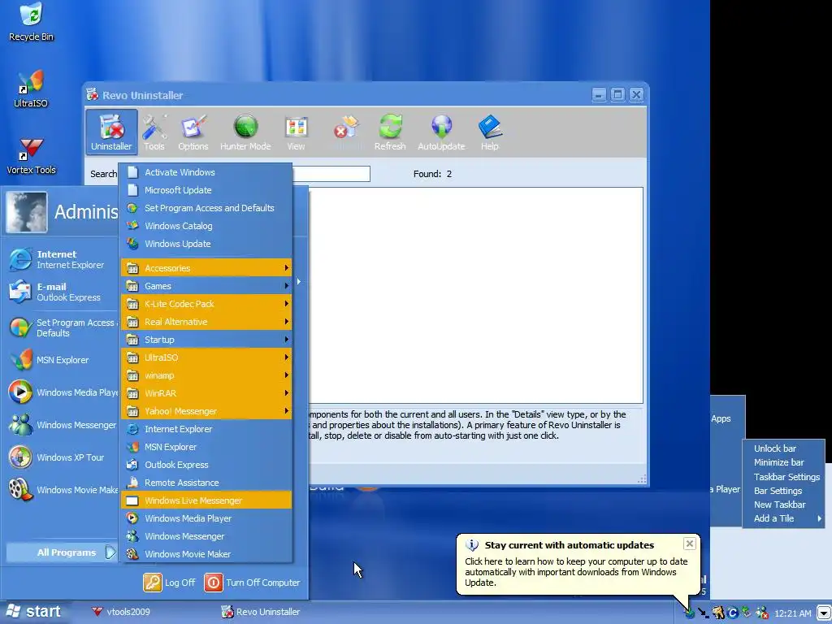Launch Windows Live Messenger entry

click(206, 500)
